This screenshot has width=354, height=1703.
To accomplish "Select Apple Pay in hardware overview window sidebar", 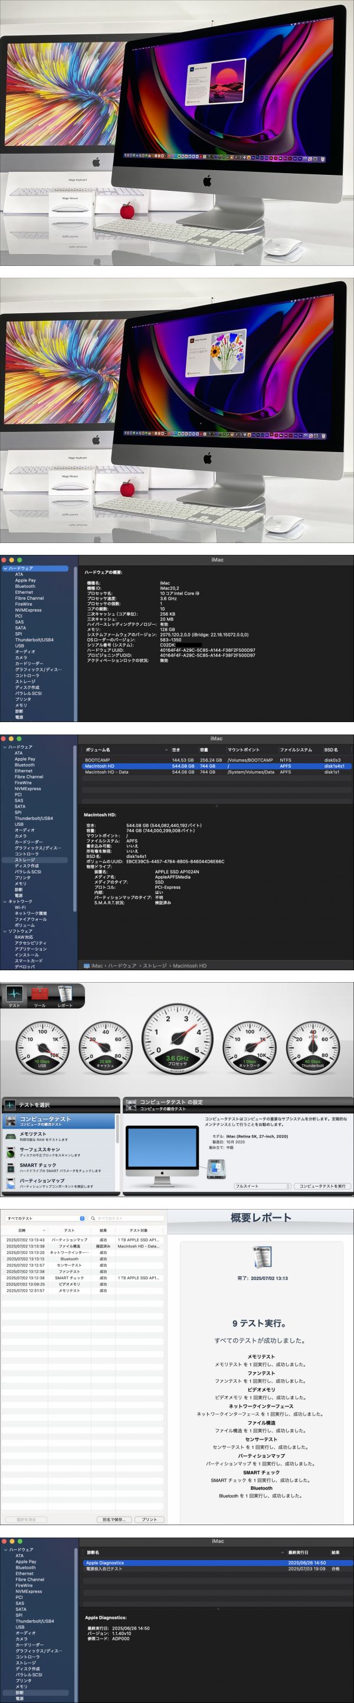I will (x=26, y=580).
